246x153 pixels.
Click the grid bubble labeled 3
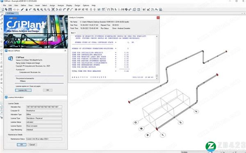coord(196,112)
